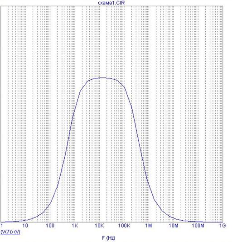Viewport: 232px width, 242px height.
Task: Click the 100M frequency axis tick label
Action: 198,226
